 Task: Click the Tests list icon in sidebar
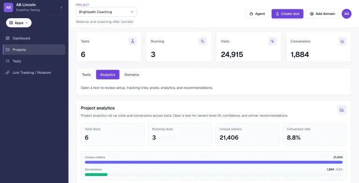[x=7, y=61]
